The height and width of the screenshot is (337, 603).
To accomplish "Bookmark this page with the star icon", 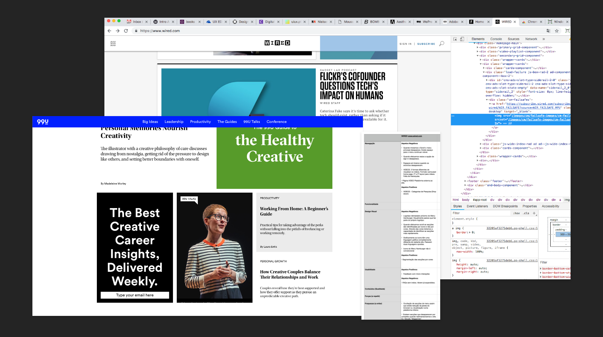I will [557, 31].
